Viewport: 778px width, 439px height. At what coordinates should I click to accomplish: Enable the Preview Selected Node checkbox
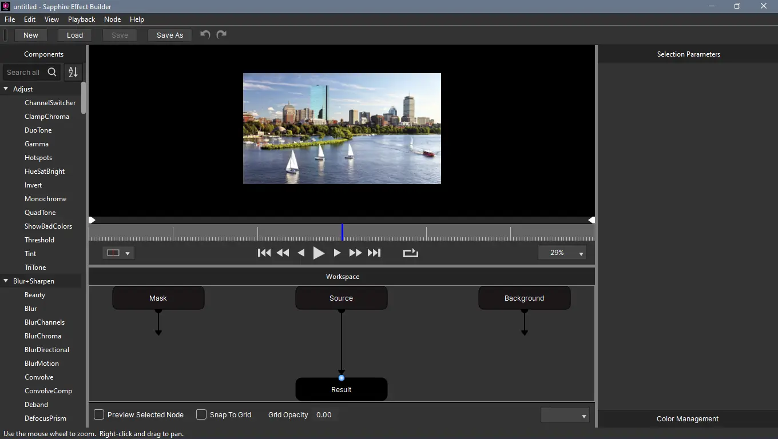[99, 414]
